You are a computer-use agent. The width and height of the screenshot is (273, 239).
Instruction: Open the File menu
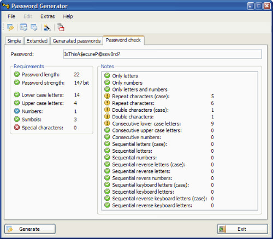pyautogui.click(x=11, y=16)
